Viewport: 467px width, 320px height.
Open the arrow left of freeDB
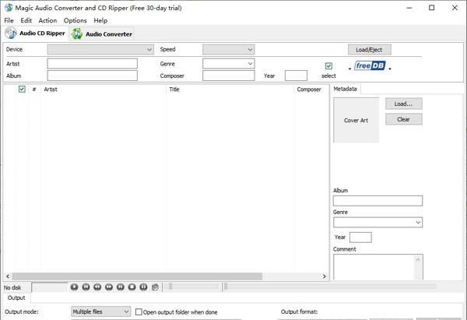coord(349,69)
